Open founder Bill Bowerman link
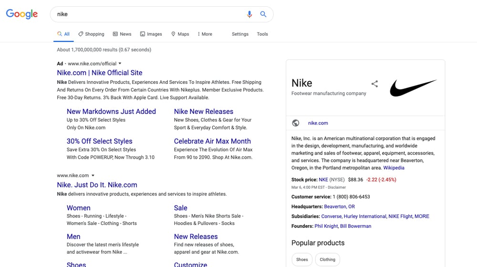Screen dimensions: 477x267 (x=356, y=226)
